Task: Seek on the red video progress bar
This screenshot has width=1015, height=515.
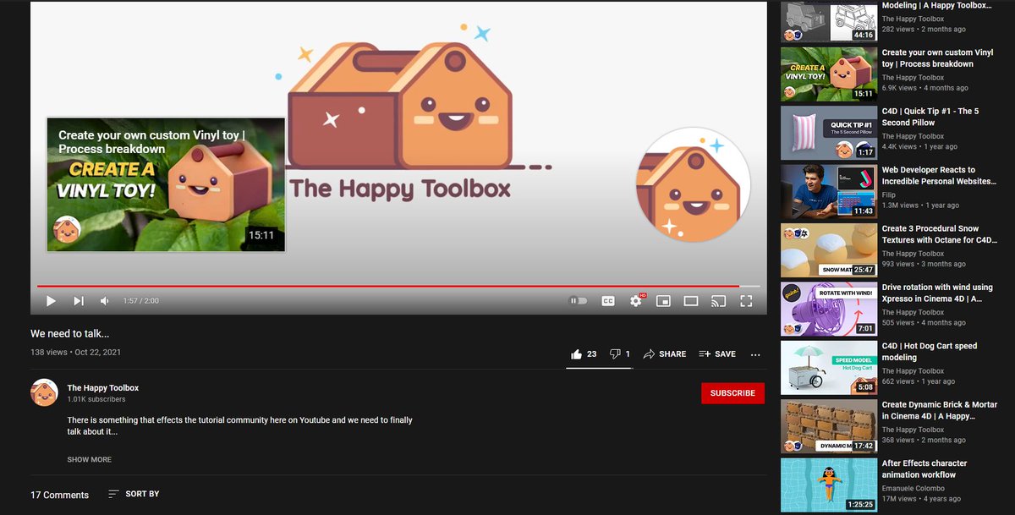Action: (398, 287)
